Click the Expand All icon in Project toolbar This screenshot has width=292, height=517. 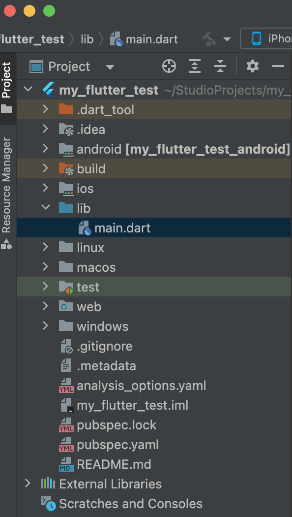195,66
